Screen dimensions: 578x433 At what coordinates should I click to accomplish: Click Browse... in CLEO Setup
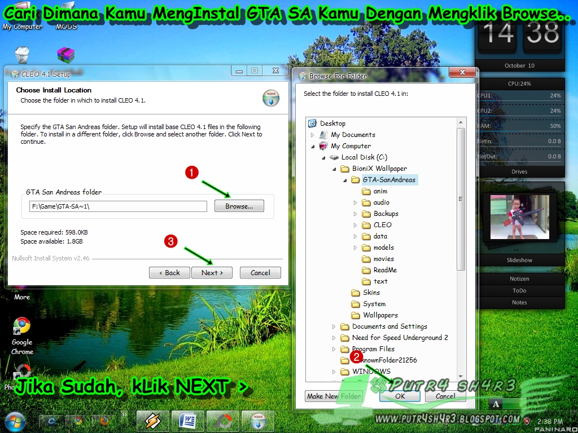(239, 206)
